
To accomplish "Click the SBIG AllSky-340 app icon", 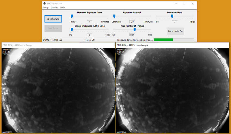I will pyautogui.click(x=45, y=3).
